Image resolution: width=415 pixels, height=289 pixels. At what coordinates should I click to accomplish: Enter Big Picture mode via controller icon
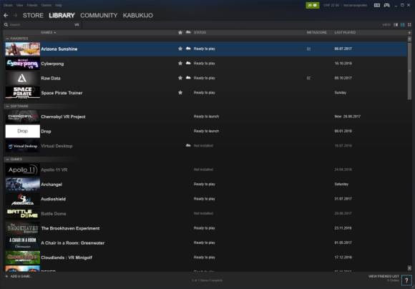pyautogui.click(x=386, y=5)
